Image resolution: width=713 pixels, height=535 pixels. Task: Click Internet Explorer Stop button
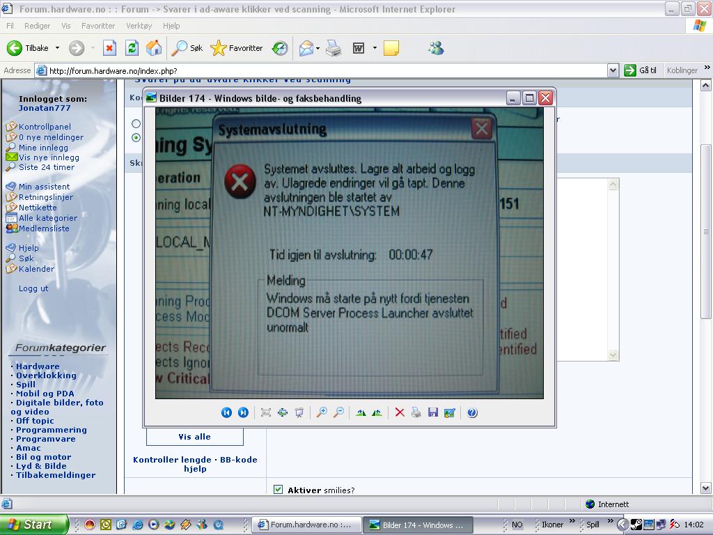pos(109,48)
